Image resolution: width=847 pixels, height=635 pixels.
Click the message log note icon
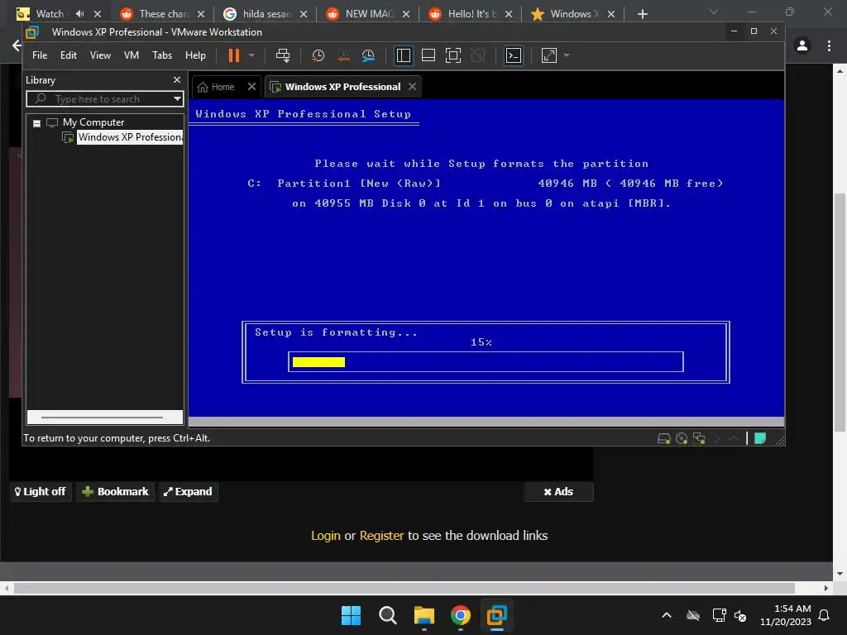pyautogui.click(x=760, y=438)
